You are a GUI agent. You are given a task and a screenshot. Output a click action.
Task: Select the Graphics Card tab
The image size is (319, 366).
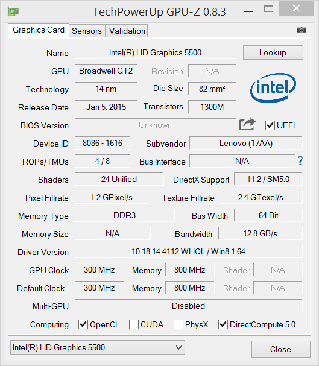tap(39, 30)
